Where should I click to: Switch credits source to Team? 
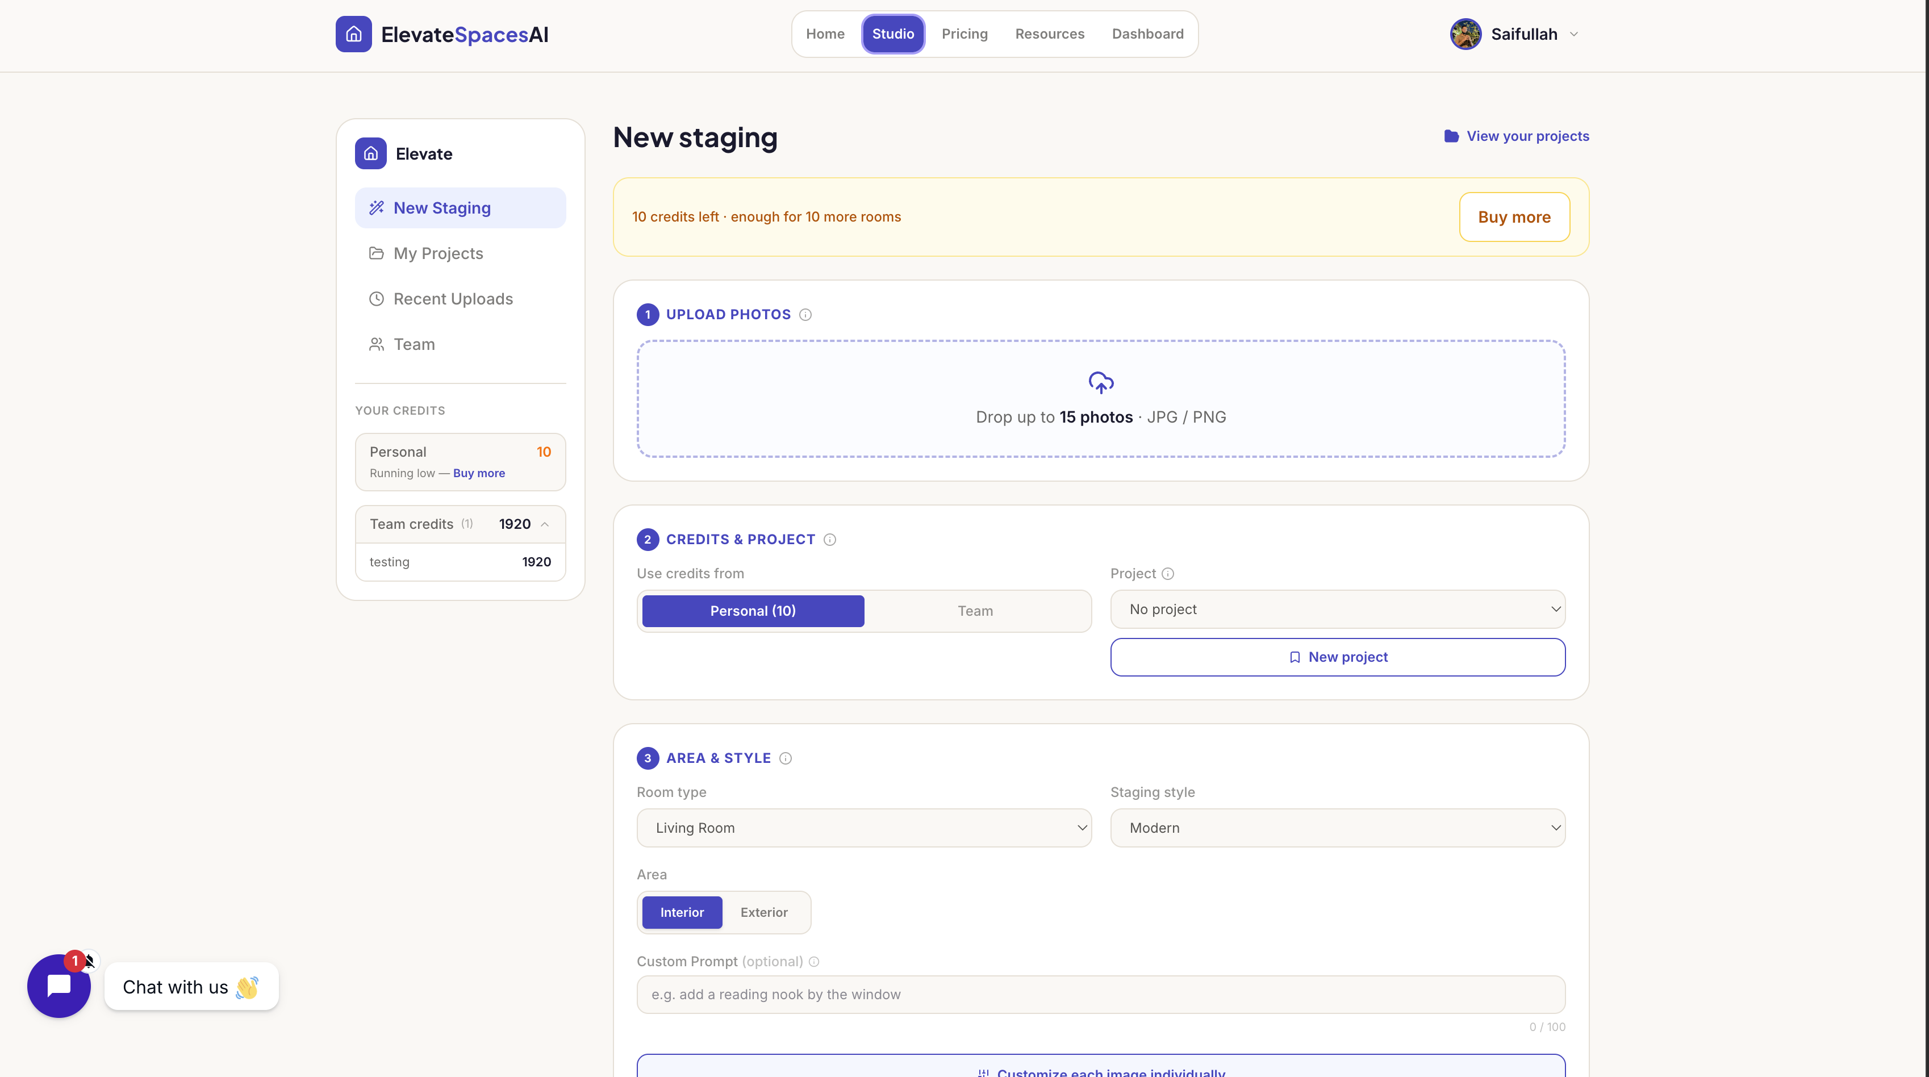point(975,611)
